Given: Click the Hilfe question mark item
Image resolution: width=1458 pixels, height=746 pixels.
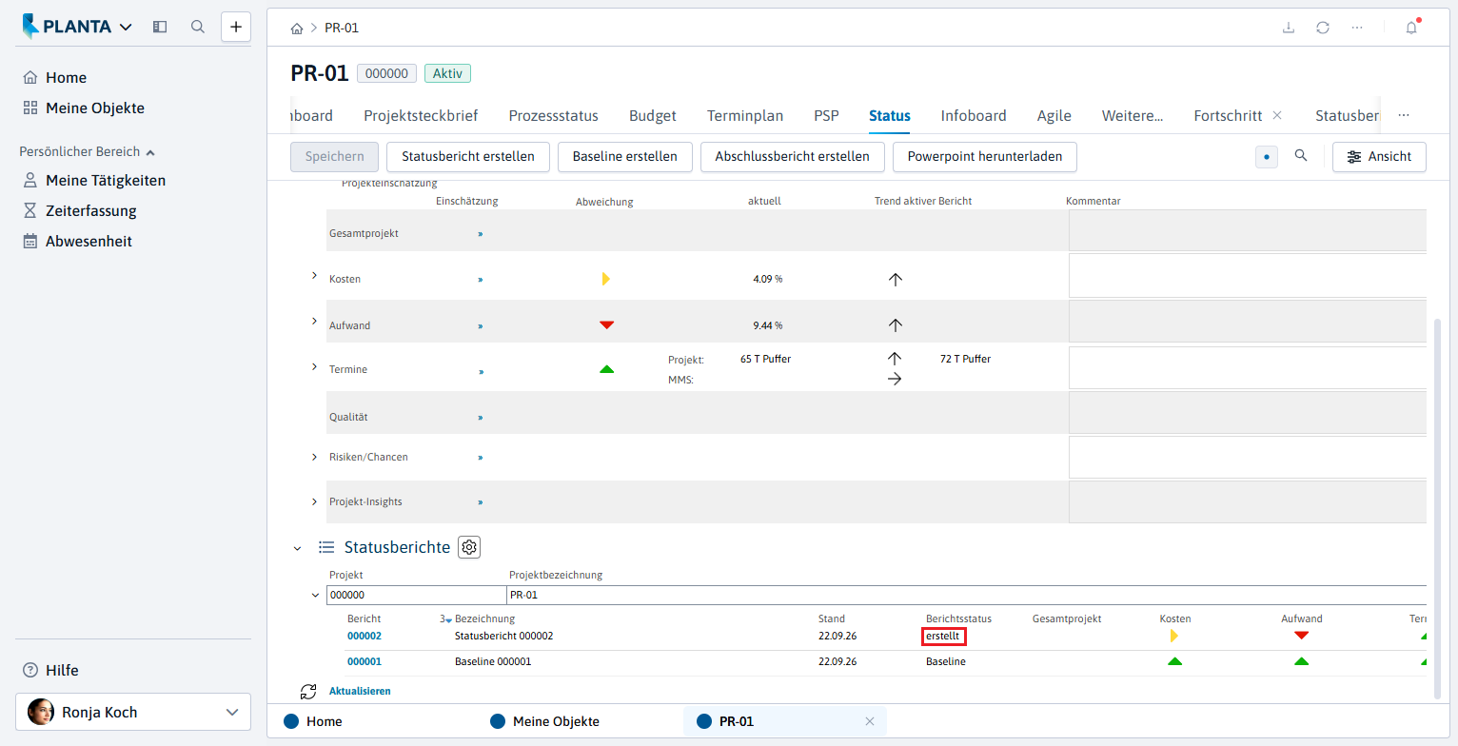Looking at the screenshot, I should (50, 670).
